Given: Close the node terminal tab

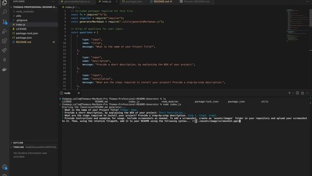Looking at the screenshot, I should coord(78,93).
